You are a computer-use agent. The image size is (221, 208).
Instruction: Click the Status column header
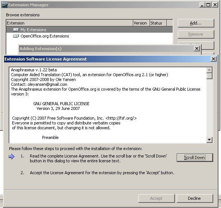pyautogui.click(x=158, y=23)
